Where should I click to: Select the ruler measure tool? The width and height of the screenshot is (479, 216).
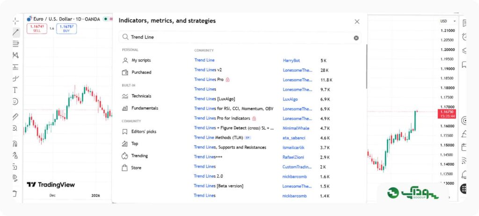click(x=15, y=116)
